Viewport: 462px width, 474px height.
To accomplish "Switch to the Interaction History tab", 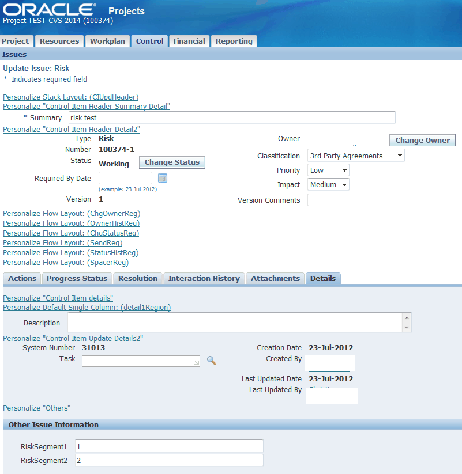I will pyautogui.click(x=203, y=278).
